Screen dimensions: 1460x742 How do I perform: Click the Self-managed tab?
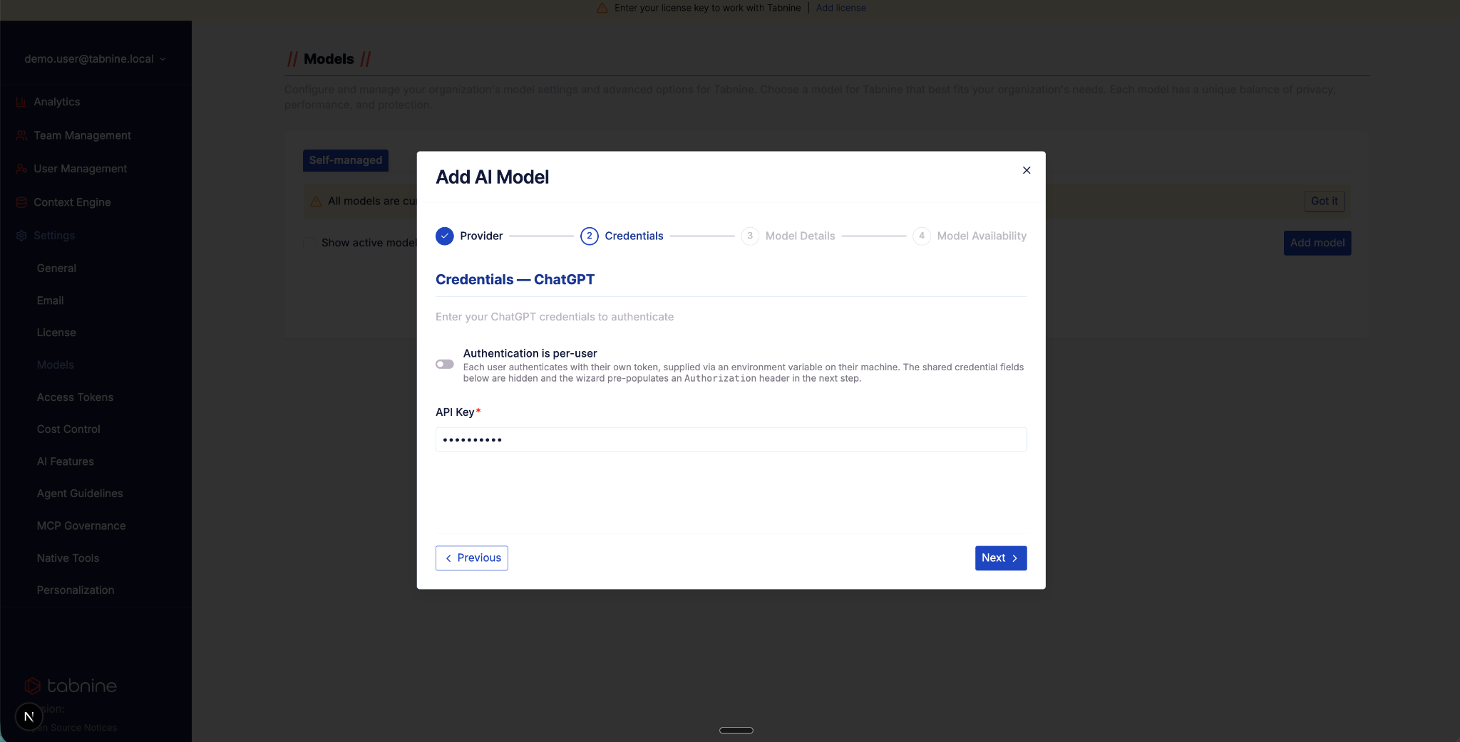click(346, 160)
